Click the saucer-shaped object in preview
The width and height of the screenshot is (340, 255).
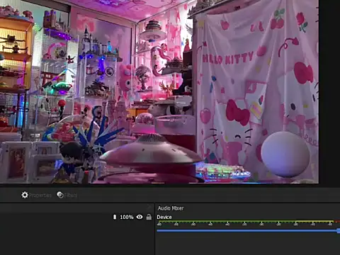click(151, 151)
